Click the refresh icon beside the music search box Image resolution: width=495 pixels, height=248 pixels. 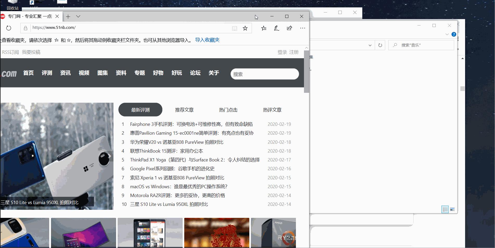pos(380,45)
